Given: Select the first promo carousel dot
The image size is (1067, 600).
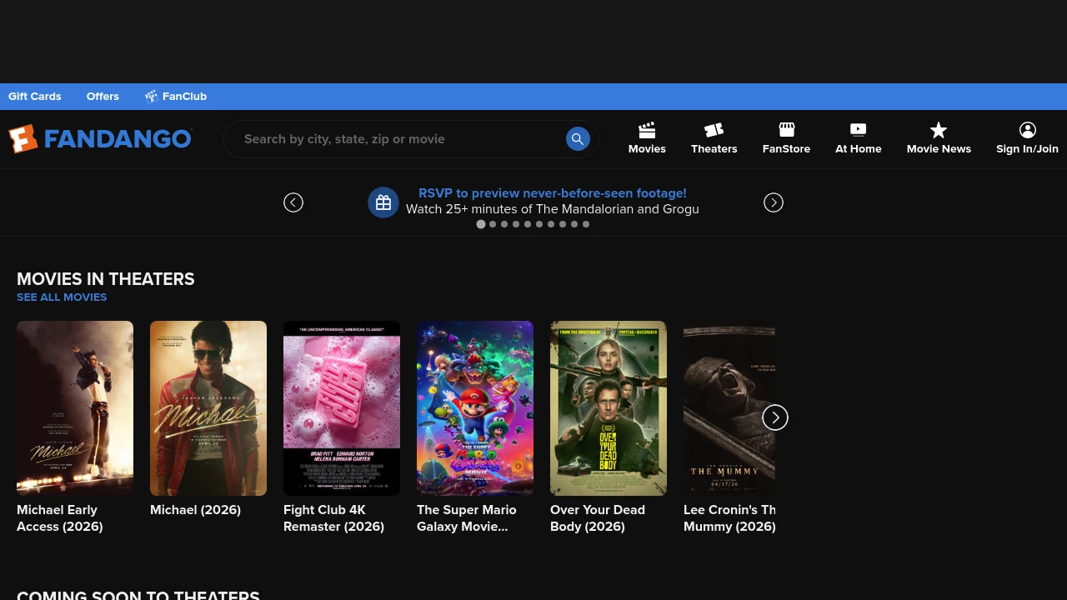Looking at the screenshot, I should 481,224.
